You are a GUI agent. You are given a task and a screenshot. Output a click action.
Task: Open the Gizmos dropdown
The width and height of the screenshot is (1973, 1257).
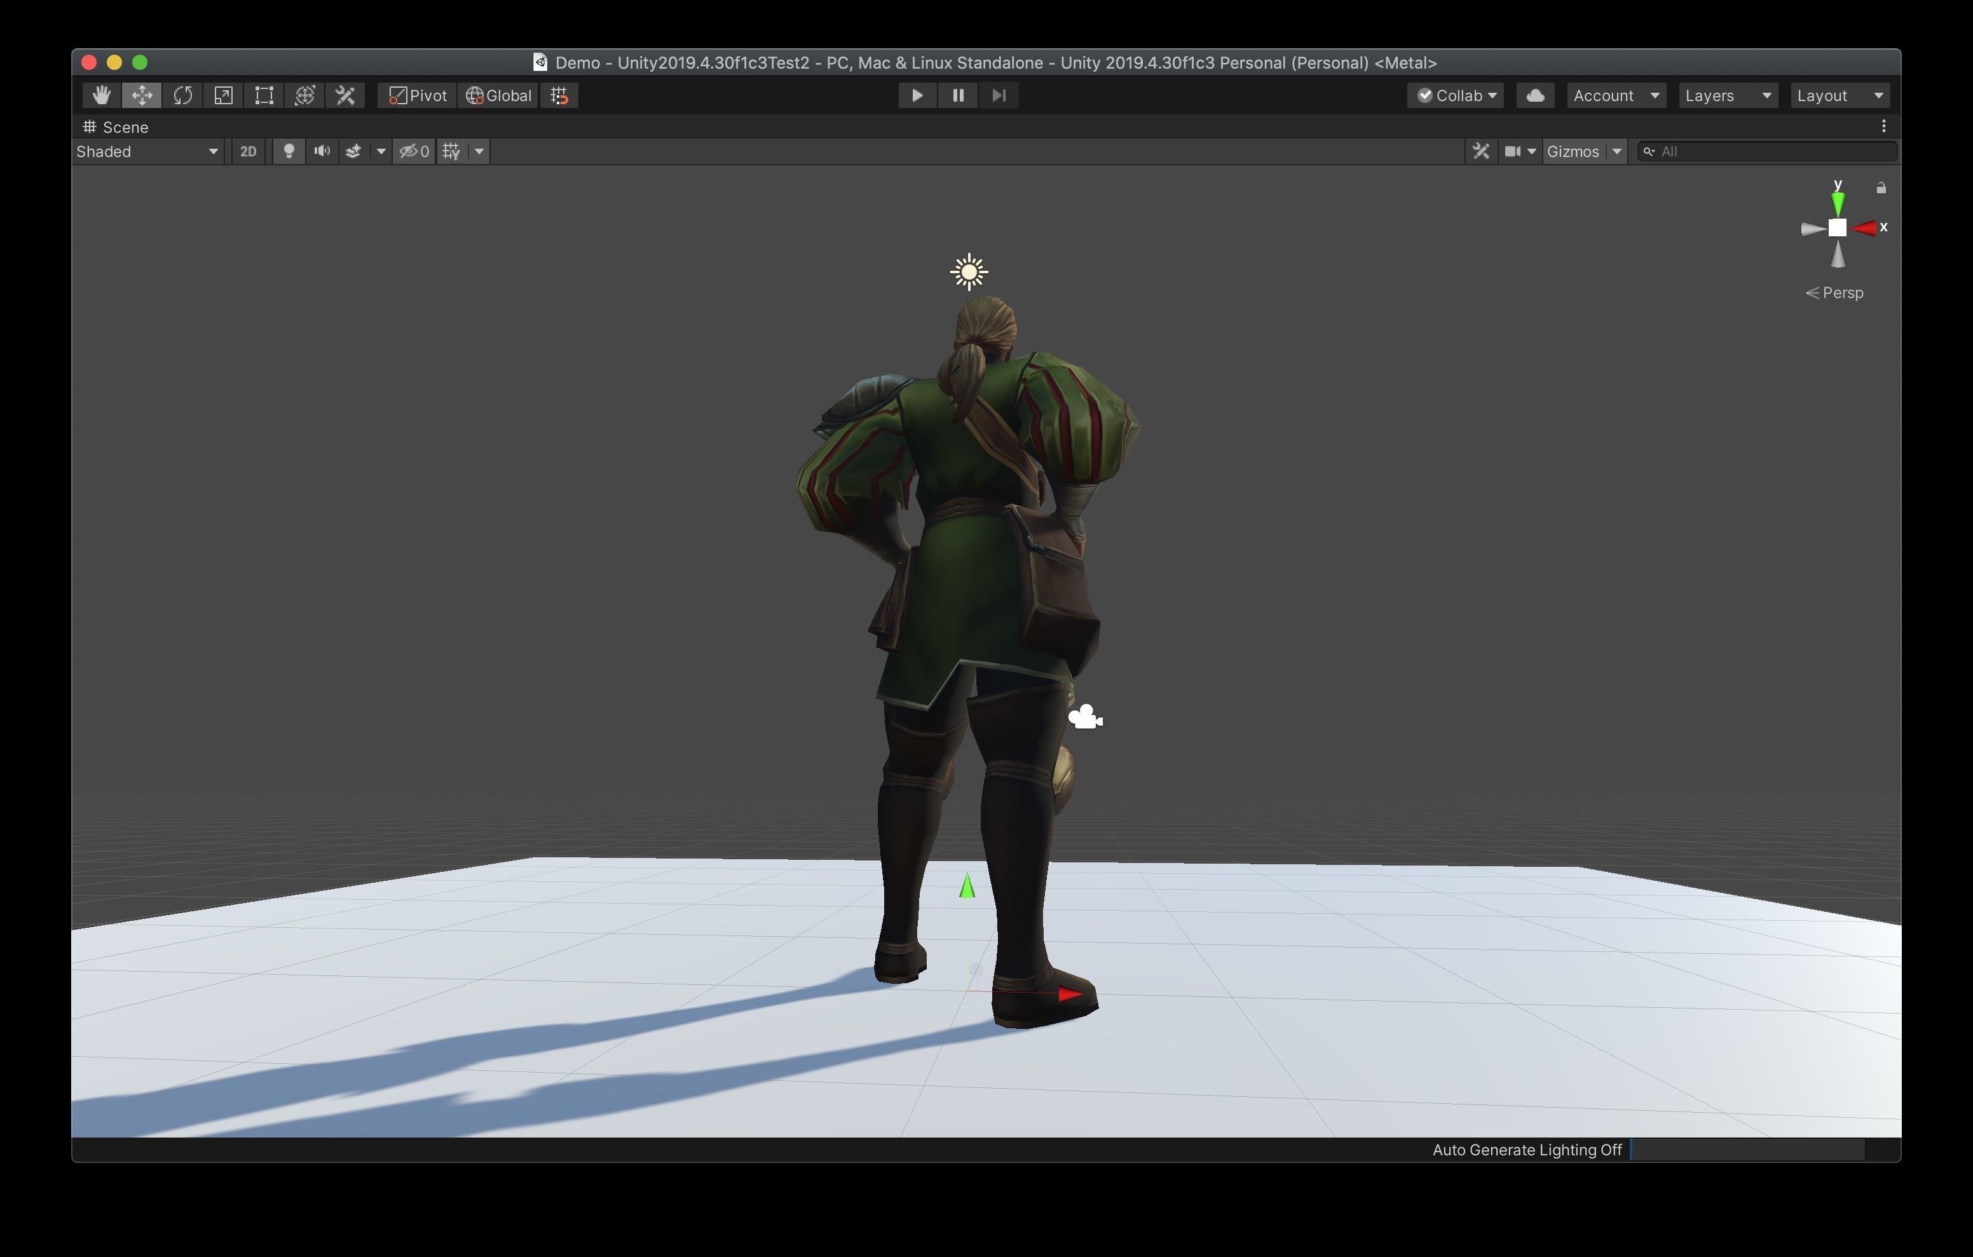[1583, 151]
